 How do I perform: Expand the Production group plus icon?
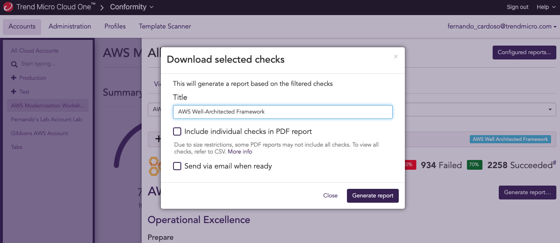(13, 78)
